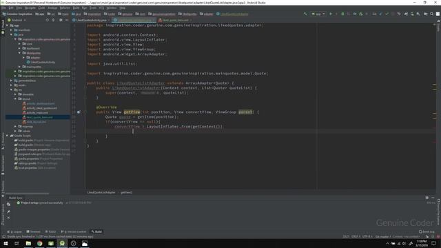Switch to LikedQuotesActivity.java editor tab
441x248 pixels.
coord(90,20)
